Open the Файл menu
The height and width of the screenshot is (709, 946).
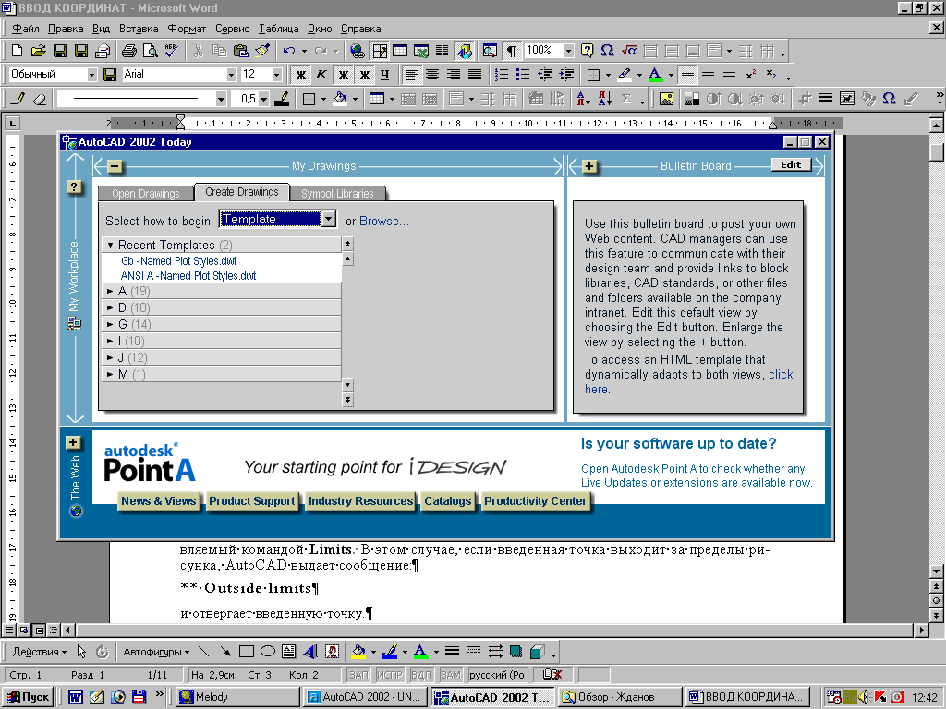coord(25,29)
